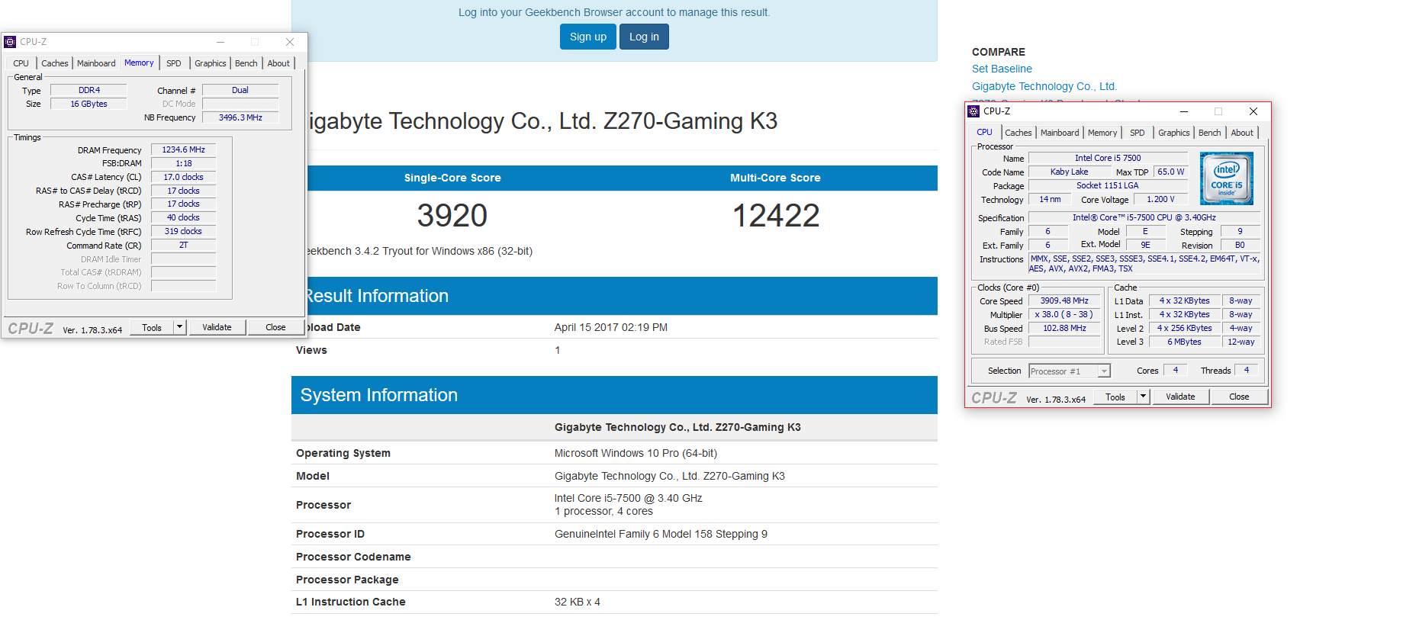Select CPU tab in right CPU-Z window
1403x620 pixels.
coord(985,132)
